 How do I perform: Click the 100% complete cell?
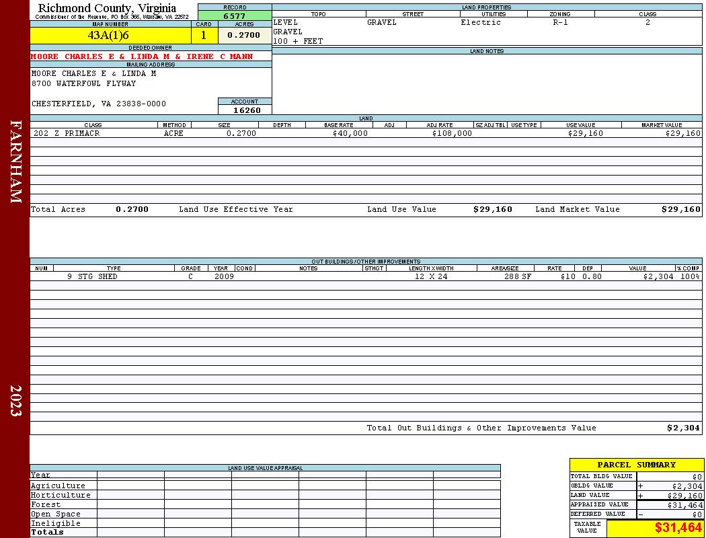click(691, 277)
